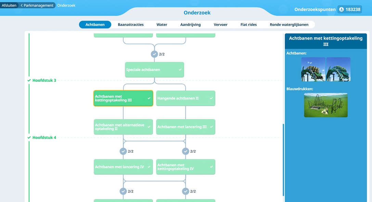This screenshot has width=372, height=202.
Task: Switch to the Aandrijving tab
Action: (x=191, y=25)
